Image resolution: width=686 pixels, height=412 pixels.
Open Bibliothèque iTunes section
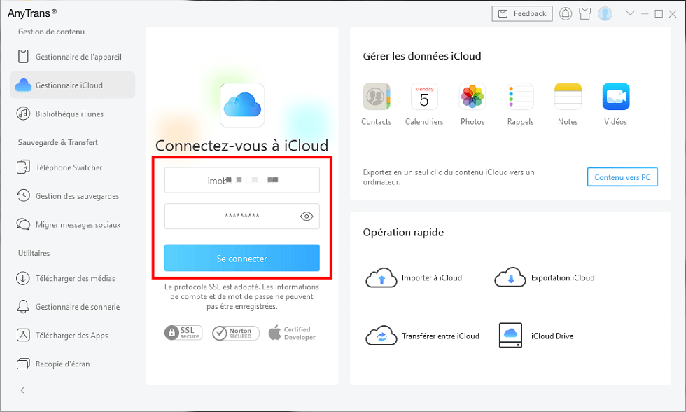[72, 114]
